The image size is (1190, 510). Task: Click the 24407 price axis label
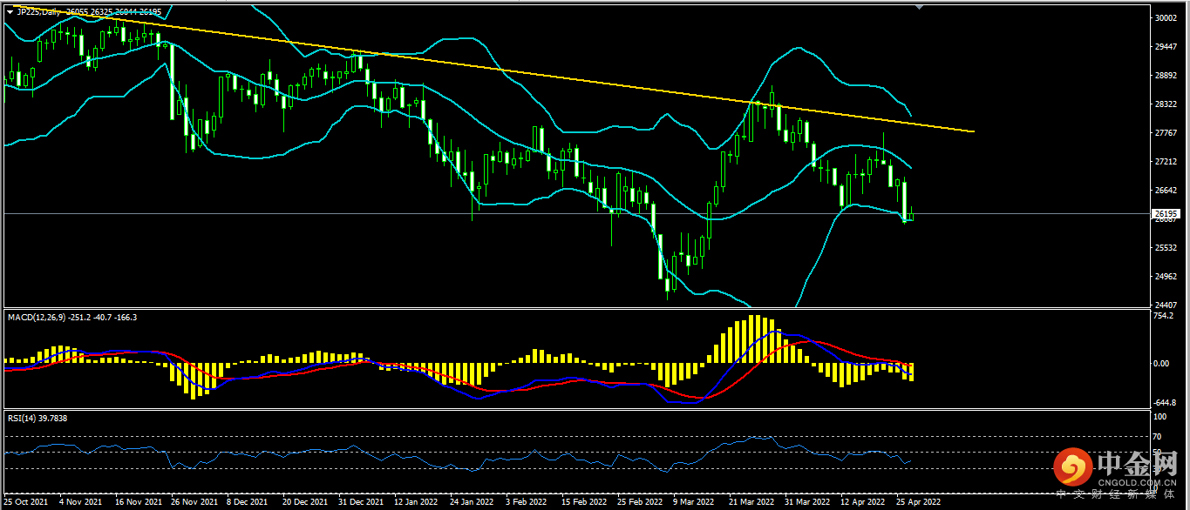point(1165,305)
